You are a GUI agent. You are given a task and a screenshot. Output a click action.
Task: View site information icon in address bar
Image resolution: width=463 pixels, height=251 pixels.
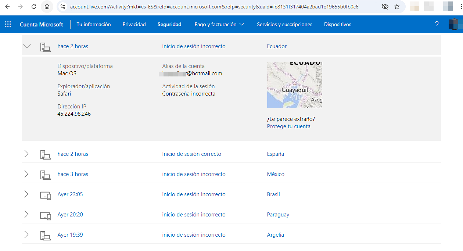pyautogui.click(x=63, y=7)
